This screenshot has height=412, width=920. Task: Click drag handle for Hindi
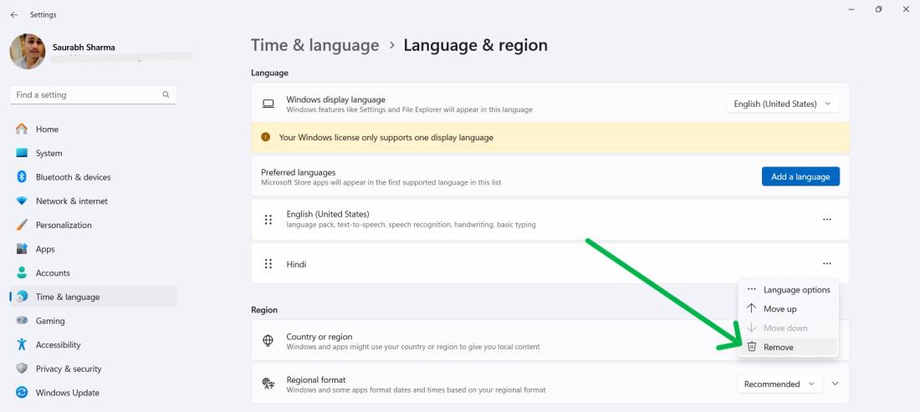pos(268,264)
